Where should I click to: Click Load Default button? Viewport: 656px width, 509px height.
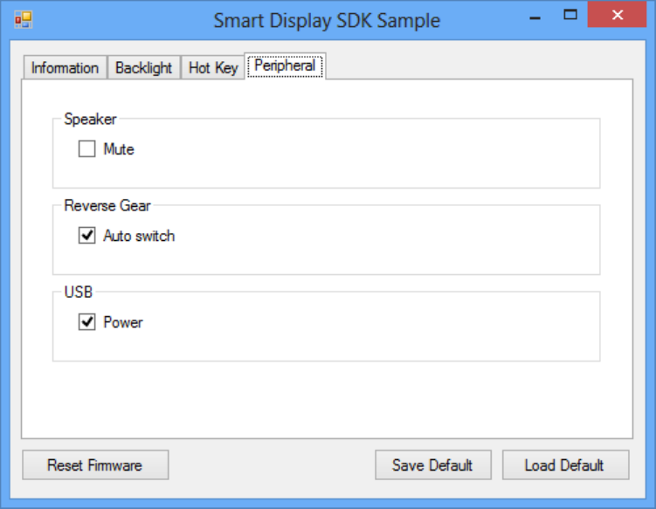point(565,464)
